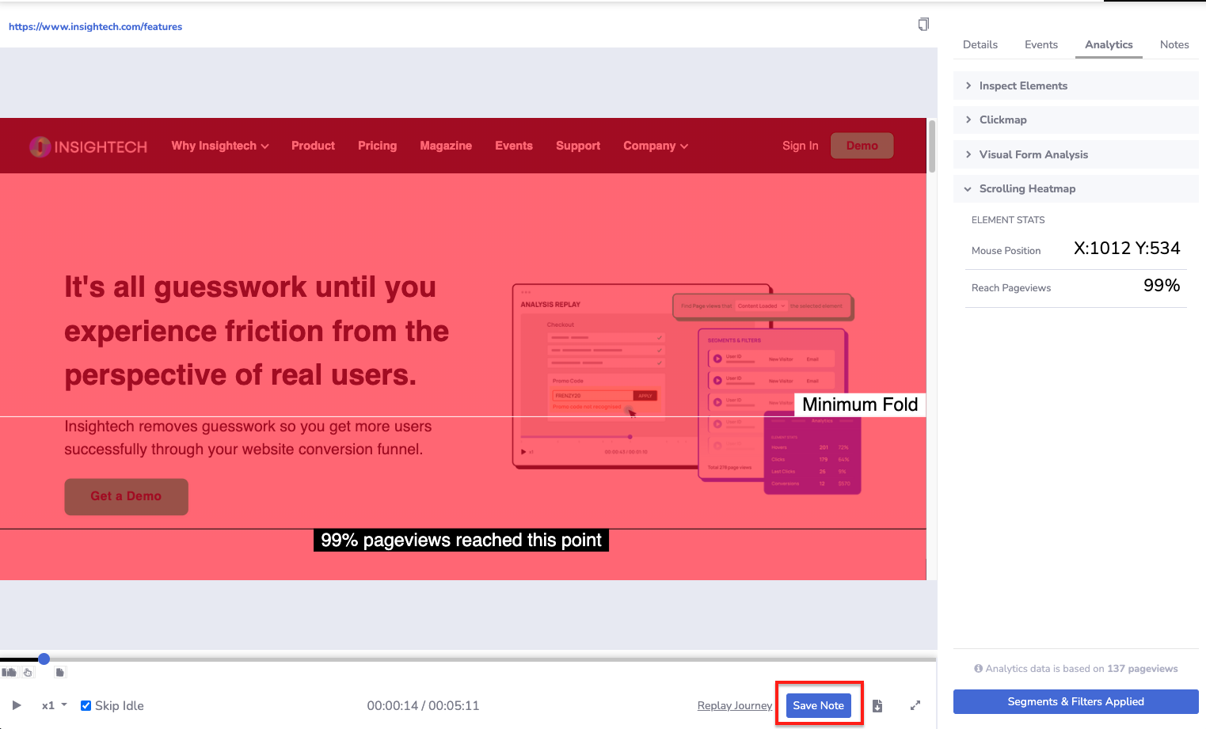
Task: Click the Sign In link
Action: pyautogui.click(x=800, y=146)
